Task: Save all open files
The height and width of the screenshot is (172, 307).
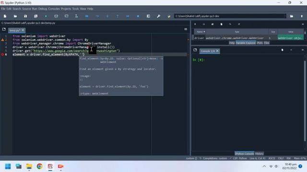Action: point(35,16)
